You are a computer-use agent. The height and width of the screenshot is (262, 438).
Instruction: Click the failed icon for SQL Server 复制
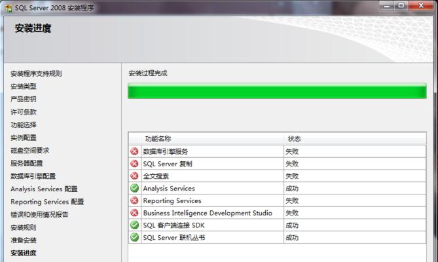[x=134, y=164]
